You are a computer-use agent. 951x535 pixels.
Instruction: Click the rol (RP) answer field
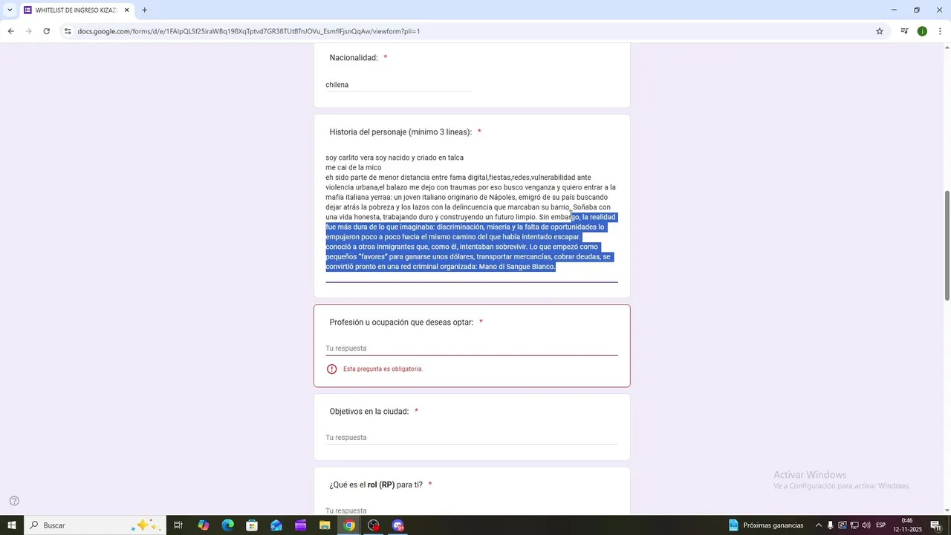click(471, 510)
